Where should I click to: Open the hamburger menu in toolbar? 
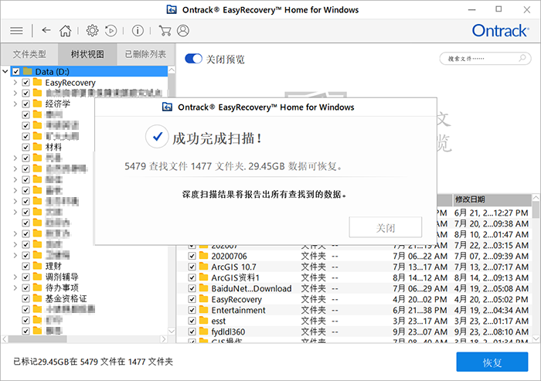point(16,31)
